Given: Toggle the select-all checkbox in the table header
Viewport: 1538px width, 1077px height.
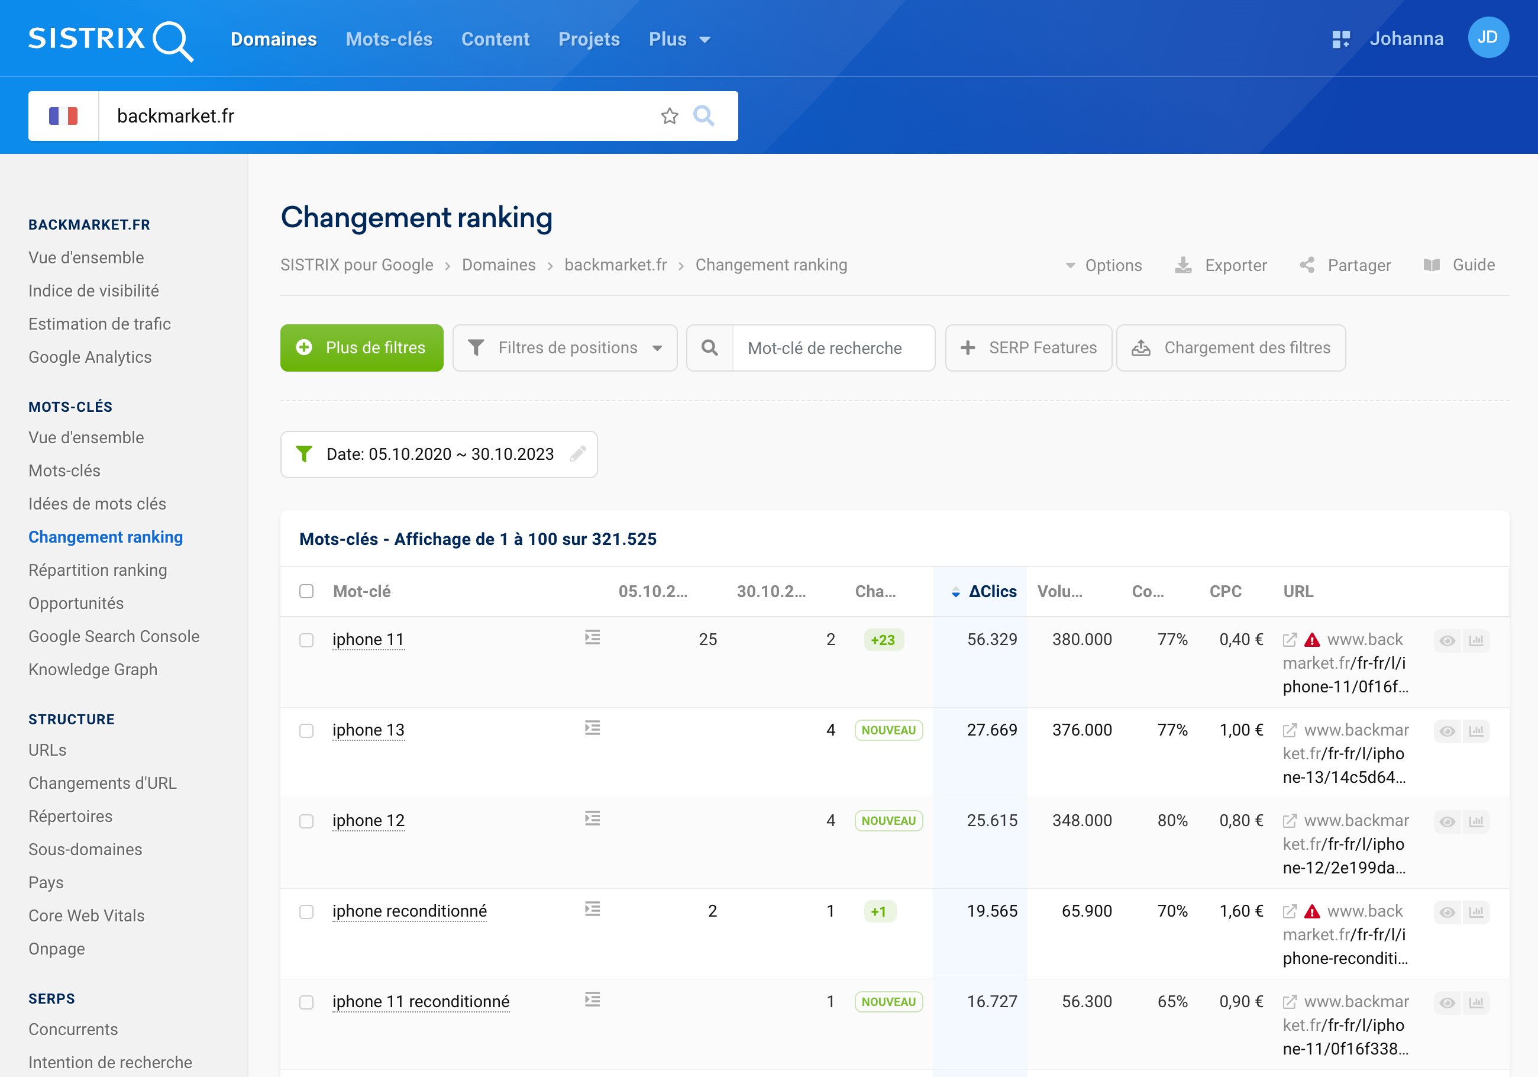Looking at the screenshot, I should [x=306, y=591].
